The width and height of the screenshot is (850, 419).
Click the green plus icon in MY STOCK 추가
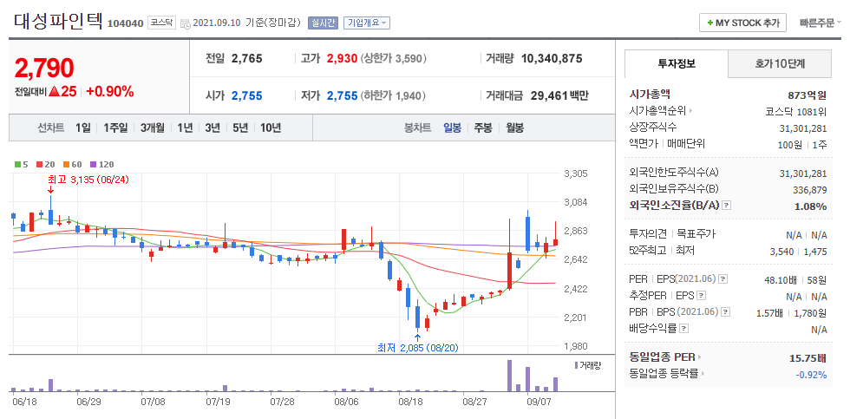tap(710, 23)
